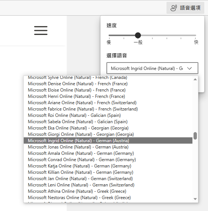208x211 pixels.
Task: Click the list scroll up arrow
Action: [195, 79]
